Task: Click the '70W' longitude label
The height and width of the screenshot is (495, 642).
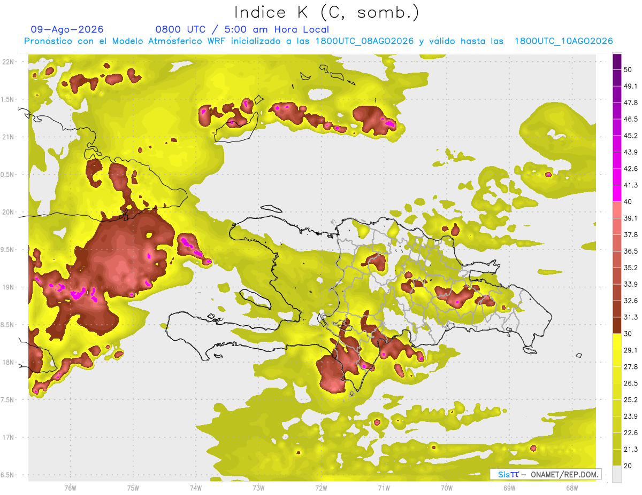Action: (446, 488)
